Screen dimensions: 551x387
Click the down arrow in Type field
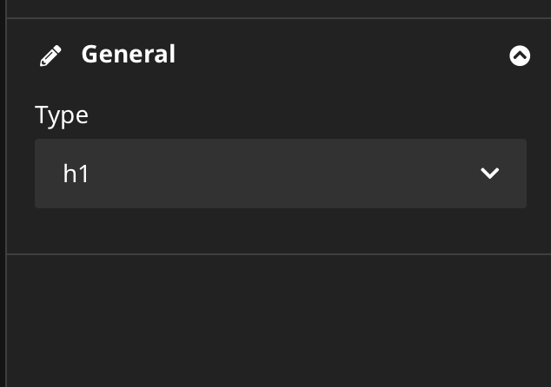[x=489, y=173]
